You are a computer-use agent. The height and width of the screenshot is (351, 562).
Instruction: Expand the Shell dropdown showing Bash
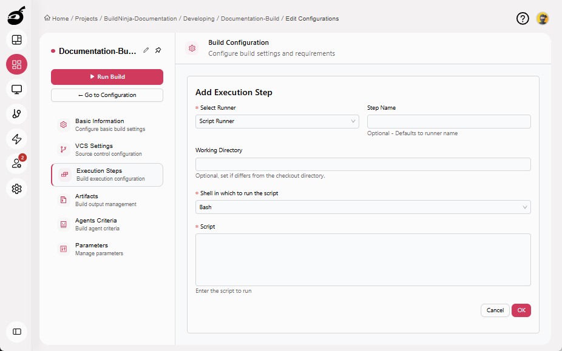click(363, 207)
